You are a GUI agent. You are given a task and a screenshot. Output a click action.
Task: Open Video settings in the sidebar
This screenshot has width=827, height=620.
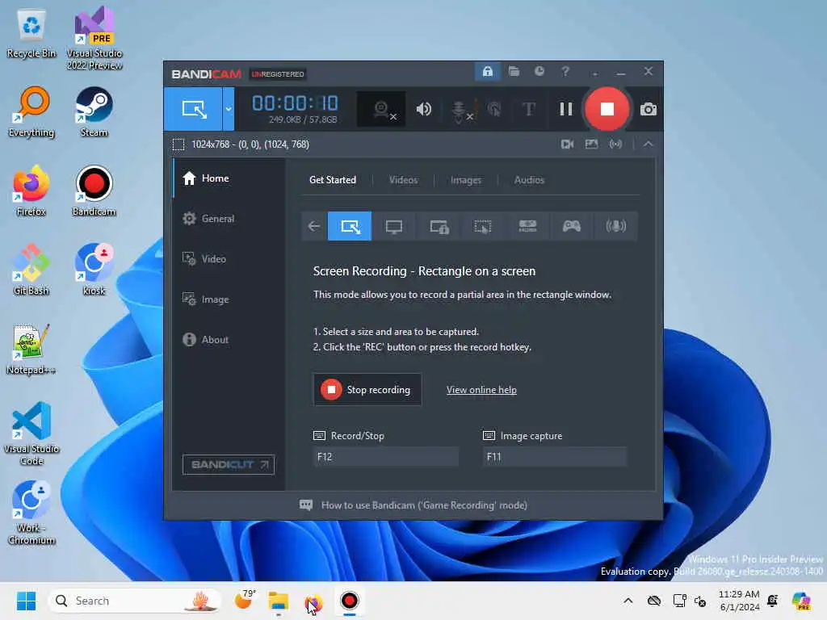[x=229, y=259]
